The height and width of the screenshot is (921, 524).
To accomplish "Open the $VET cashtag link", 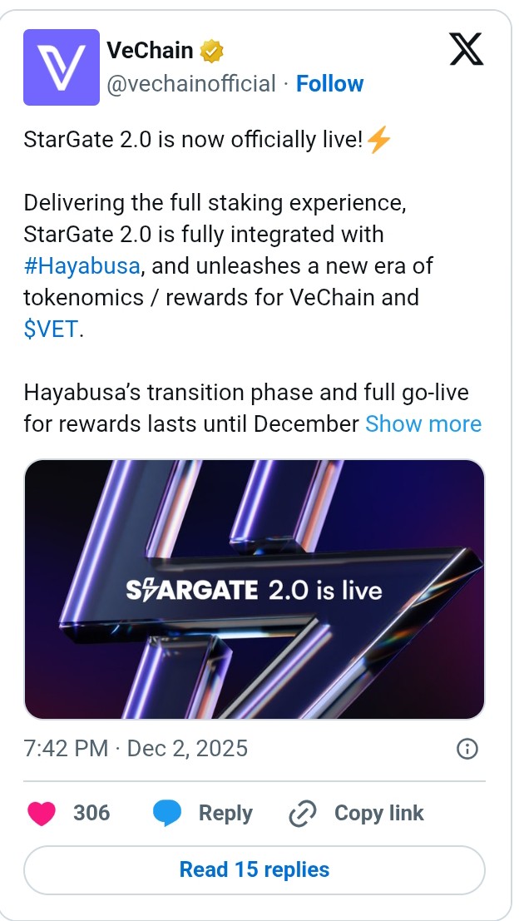I will (x=50, y=329).
